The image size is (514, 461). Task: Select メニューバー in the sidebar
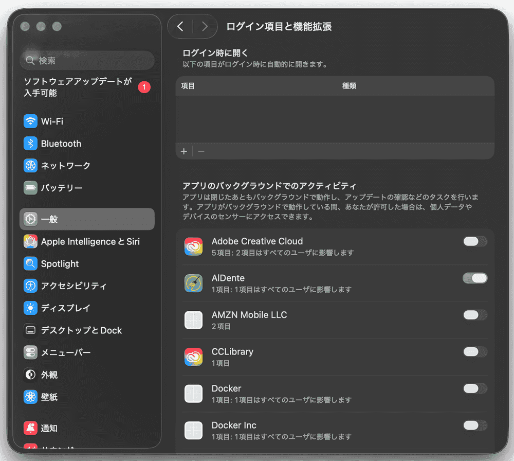click(87, 352)
